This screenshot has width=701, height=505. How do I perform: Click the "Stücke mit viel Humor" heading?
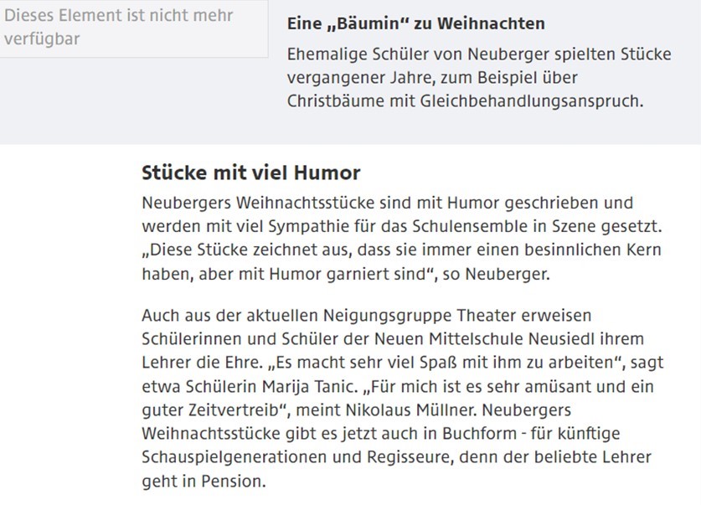251,173
